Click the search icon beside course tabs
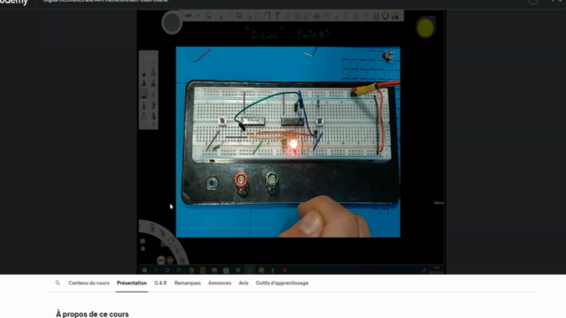 57,283
